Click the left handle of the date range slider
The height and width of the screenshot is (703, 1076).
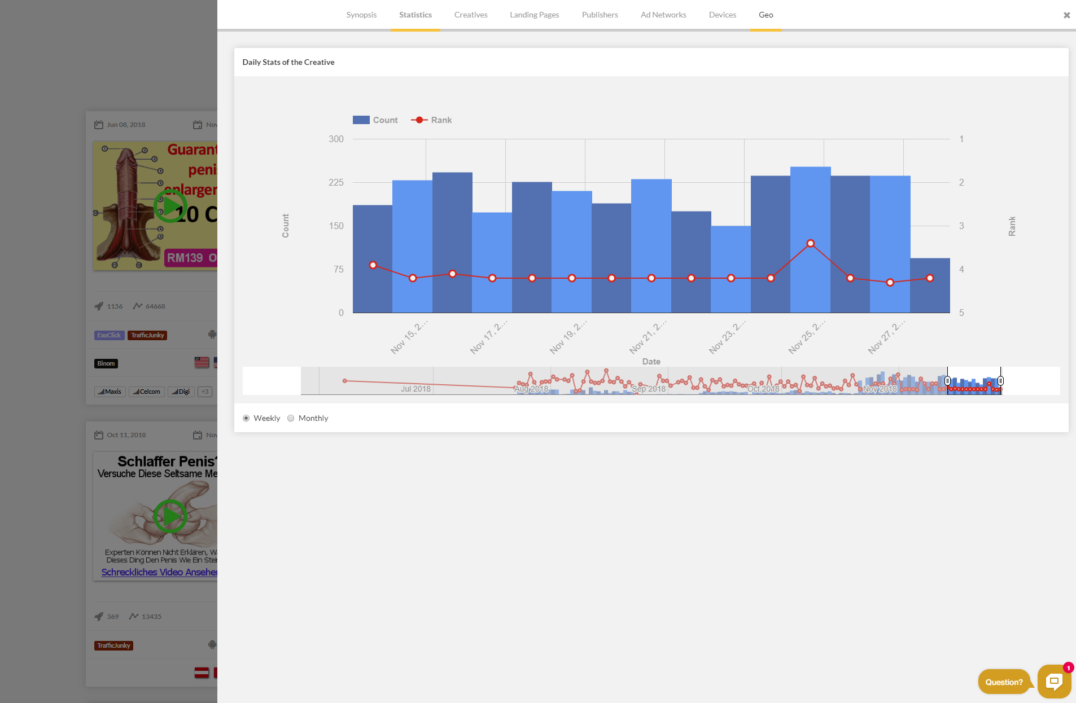pyautogui.click(x=947, y=381)
